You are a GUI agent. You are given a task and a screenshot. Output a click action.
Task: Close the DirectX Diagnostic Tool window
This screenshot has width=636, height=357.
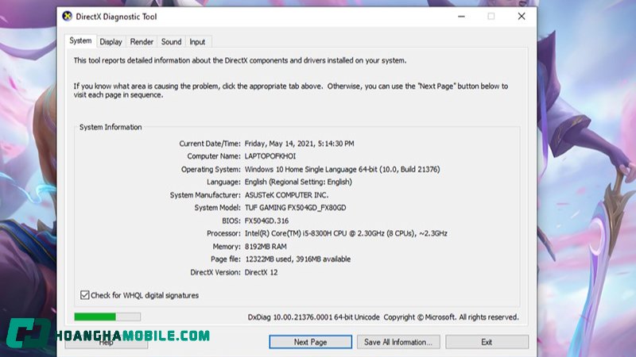[522, 17]
